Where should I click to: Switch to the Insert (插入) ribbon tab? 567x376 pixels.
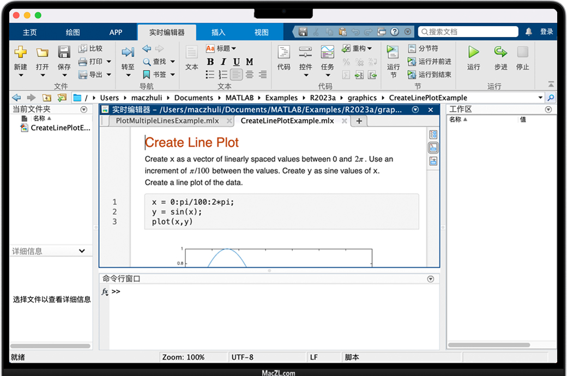[219, 32]
